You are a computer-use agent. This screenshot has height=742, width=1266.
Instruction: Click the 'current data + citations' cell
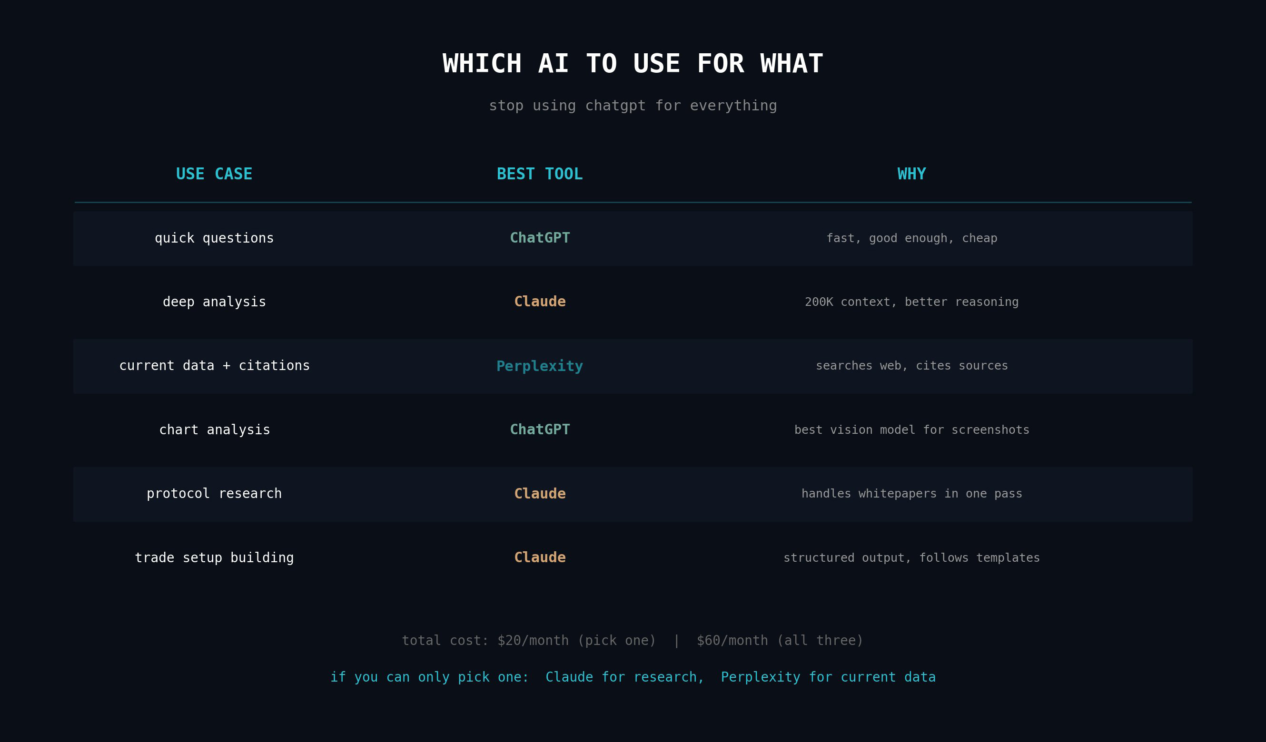[214, 365]
